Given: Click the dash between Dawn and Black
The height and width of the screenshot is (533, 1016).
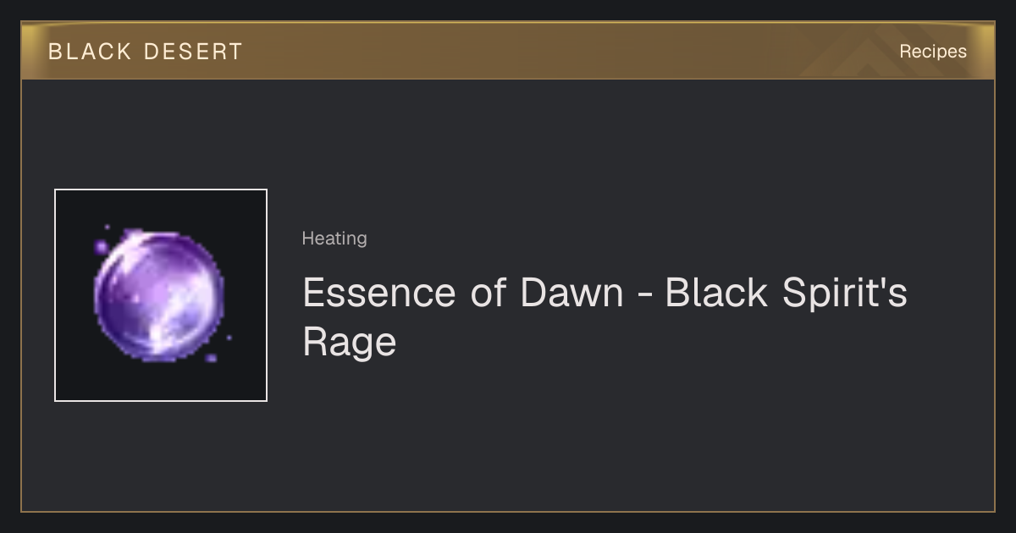Looking at the screenshot, I should [644, 295].
